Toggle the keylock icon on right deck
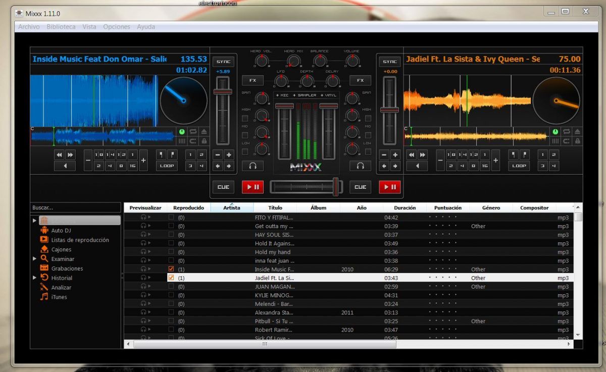This screenshot has height=372, width=606. click(x=577, y=141)
